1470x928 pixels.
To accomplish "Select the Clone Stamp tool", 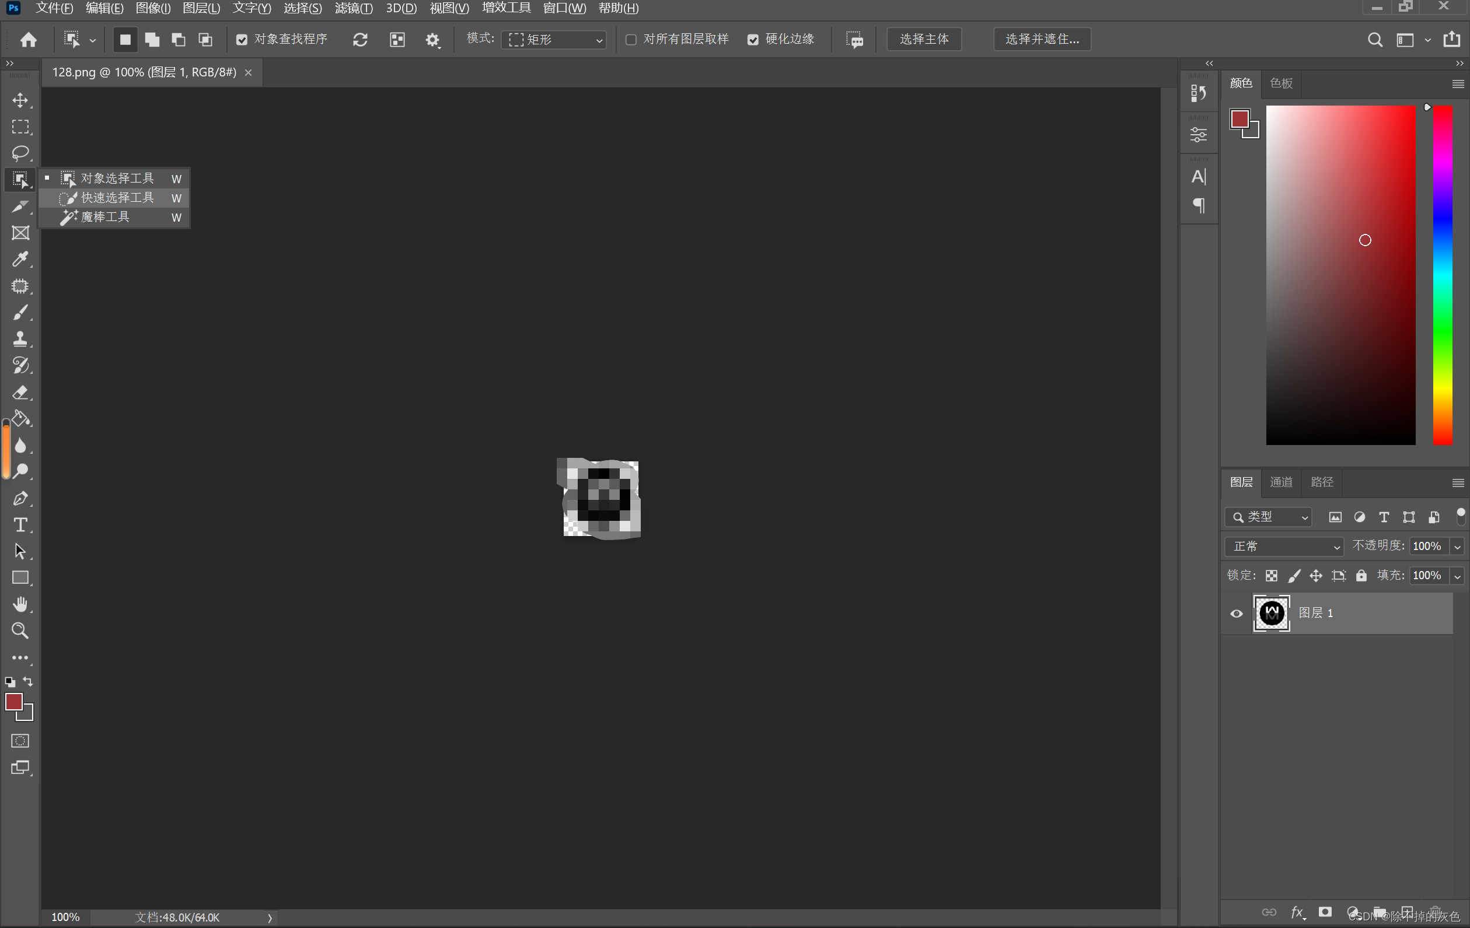I will [20, 339].
